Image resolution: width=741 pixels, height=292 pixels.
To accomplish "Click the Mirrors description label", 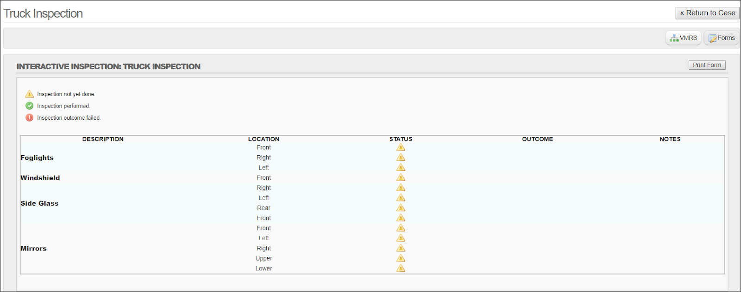I will point(33,249).
